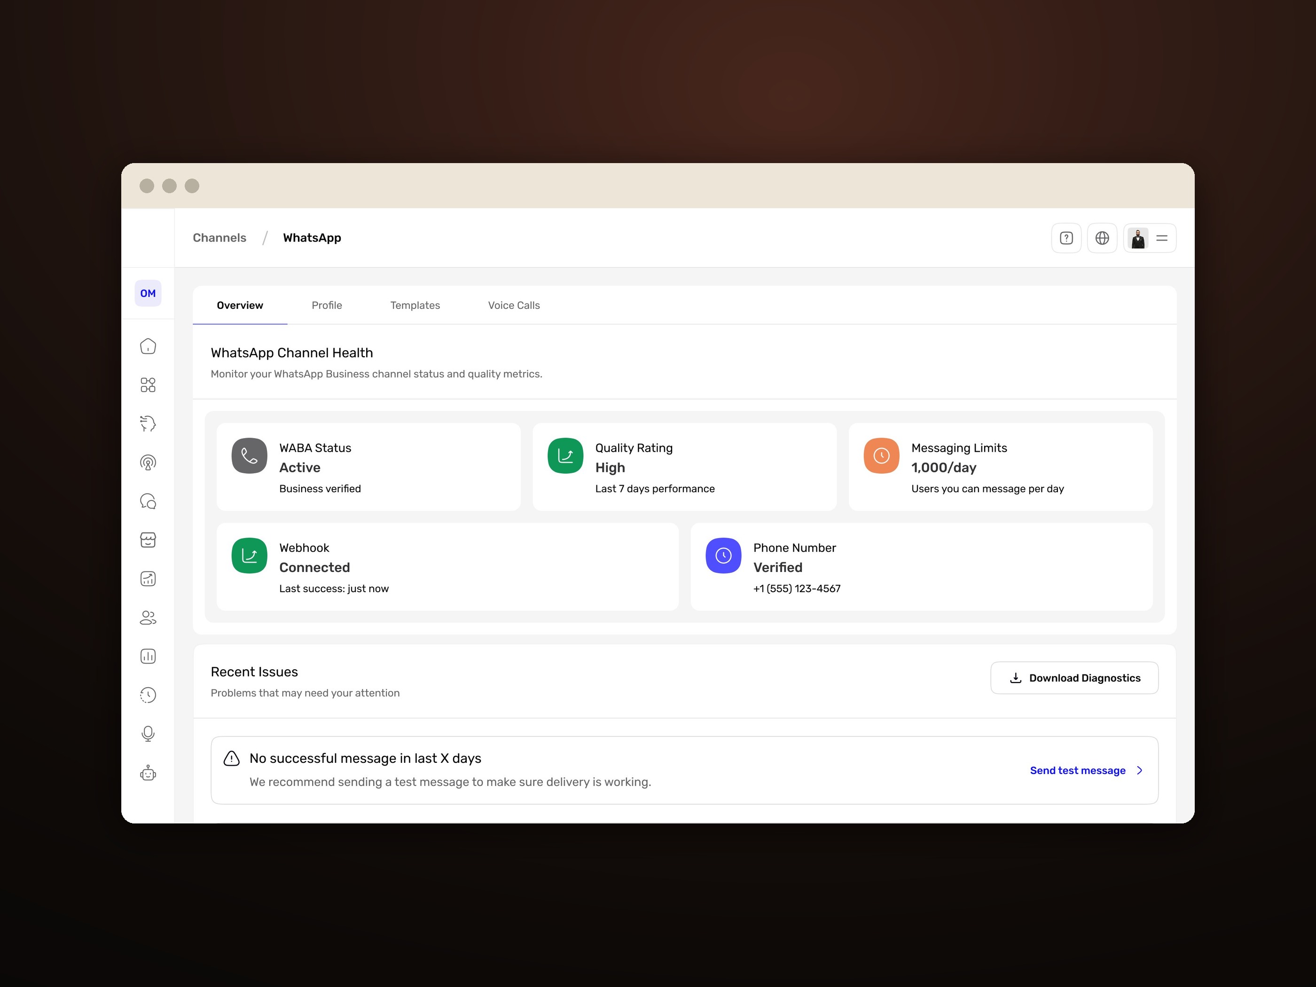Click the '1,000/day' value
1316x987 pixels.
[944, 468]
